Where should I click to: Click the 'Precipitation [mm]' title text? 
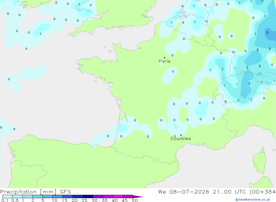coord(28,192)
